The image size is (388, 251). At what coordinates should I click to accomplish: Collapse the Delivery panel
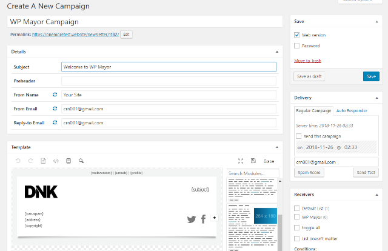[x=377, y=98]
